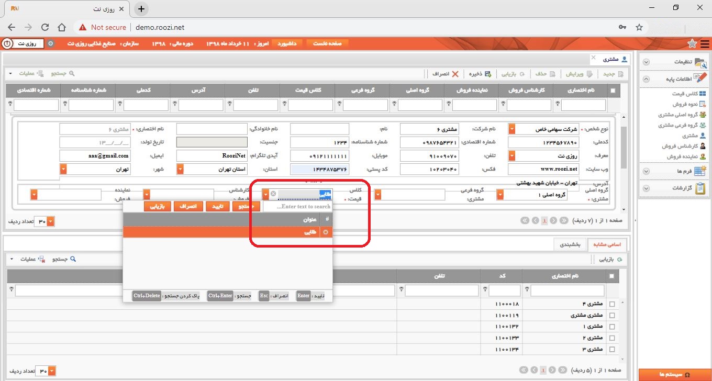The image size is (712, 381).
Task: Expand the فرم ها section in the sidebar
Action: (x=646, y=171)
